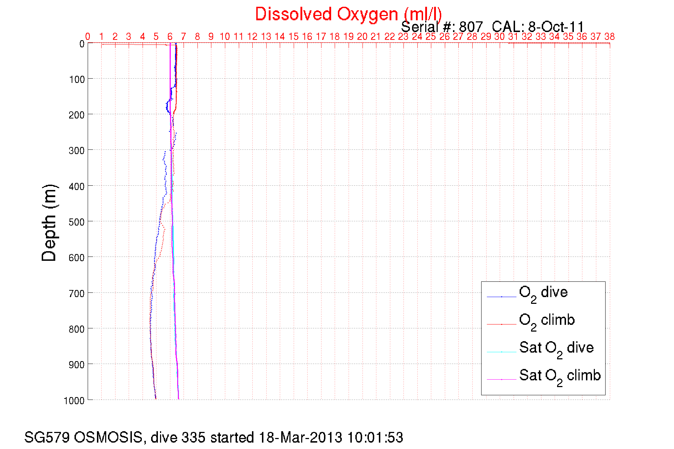The width and height of the screenshot is (674, 449).
Task: Click depth tick label '600'
Action: (77, 258)
